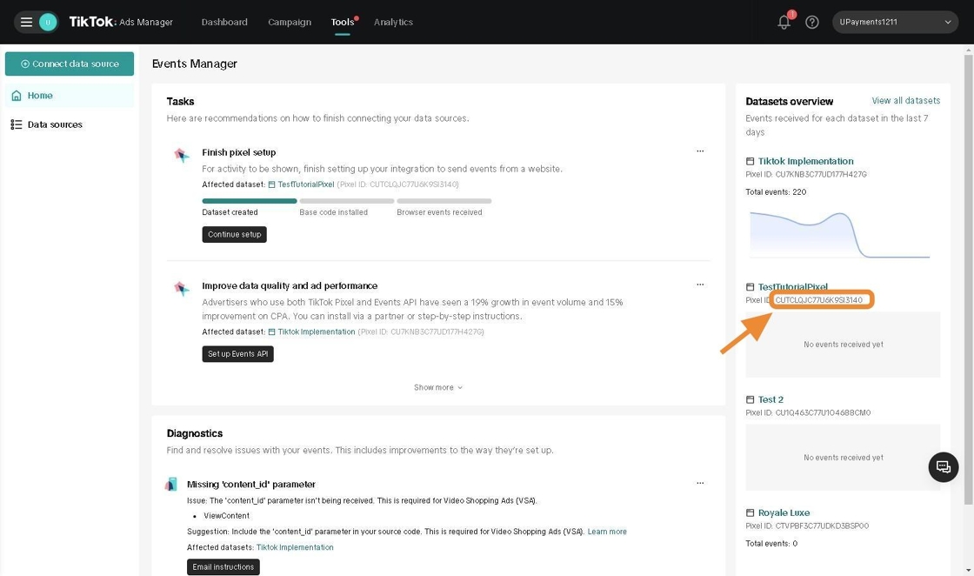Click the Improve data quality task icon

182,288
